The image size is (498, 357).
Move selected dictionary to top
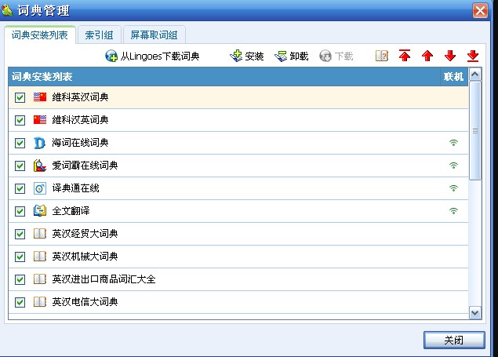tap(405, 56)
